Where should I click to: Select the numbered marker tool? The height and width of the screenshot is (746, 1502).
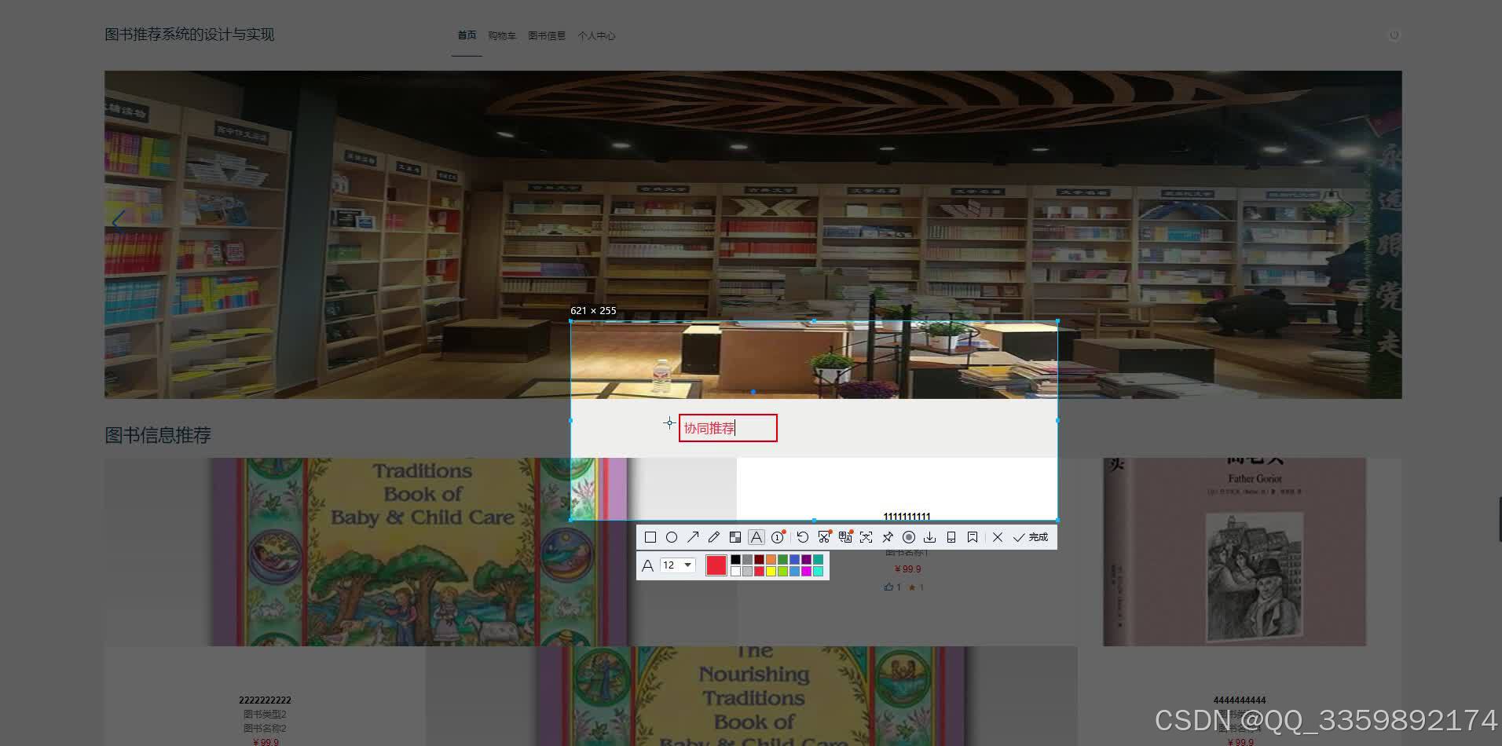click(x=778, y=537)
